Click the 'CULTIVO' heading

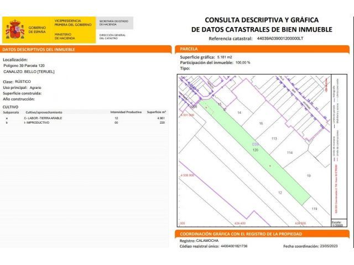11,107
